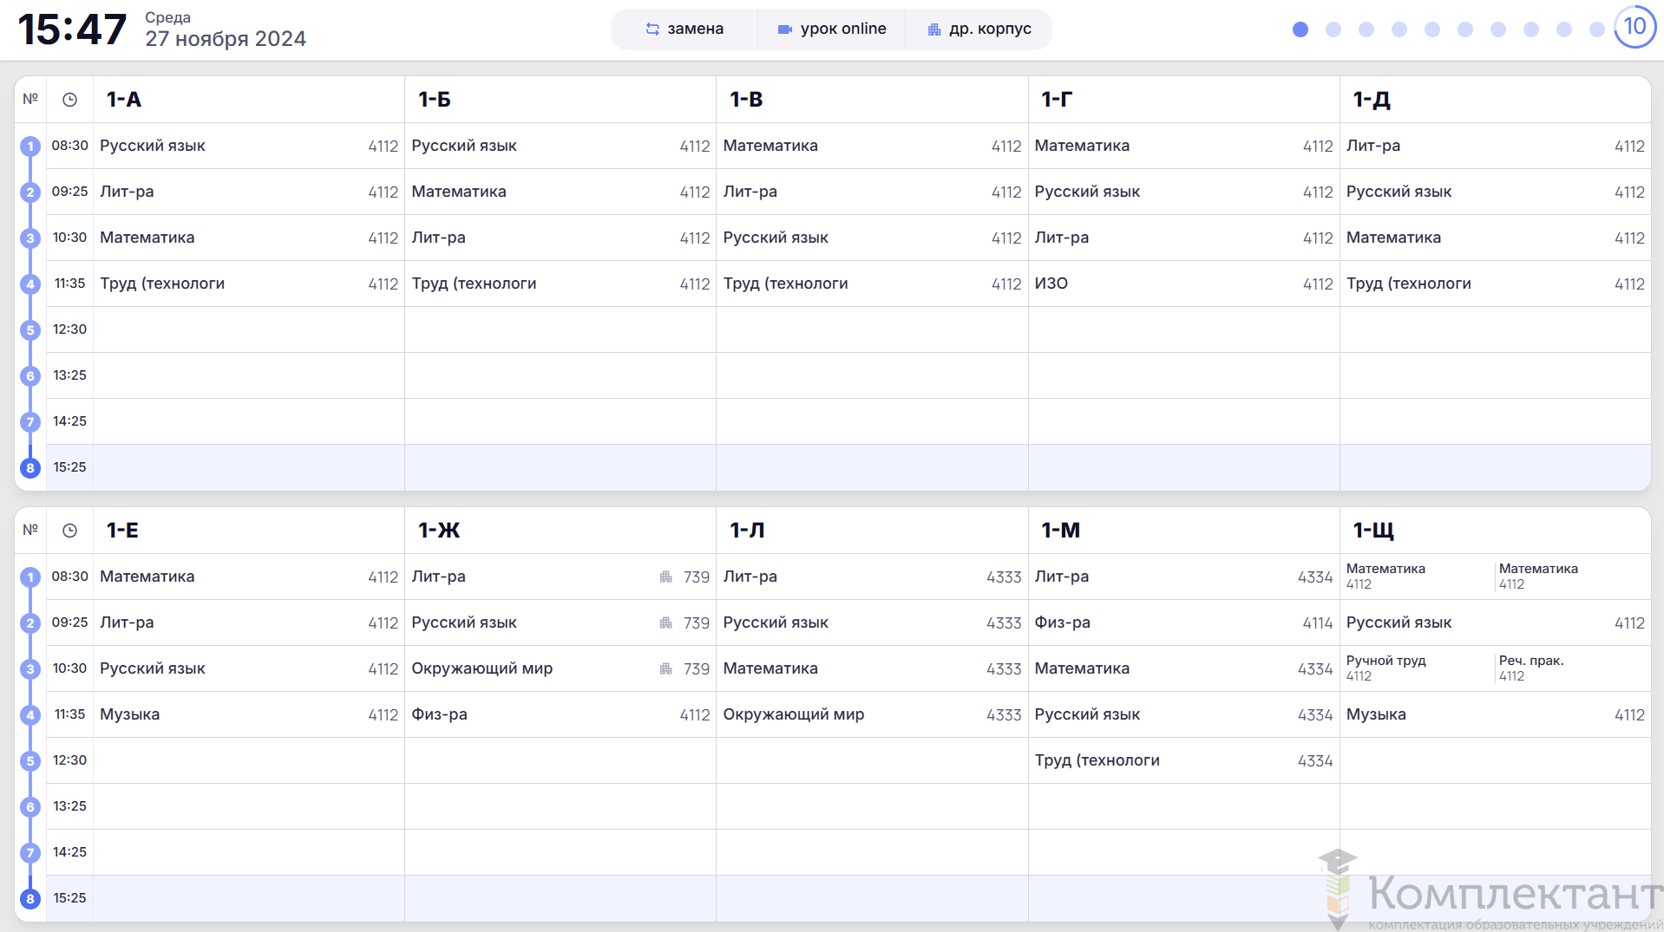This screenshot has width=1664, height=932.
Task: Select the second page indicator dot
Action: [x=1333, y=29]
